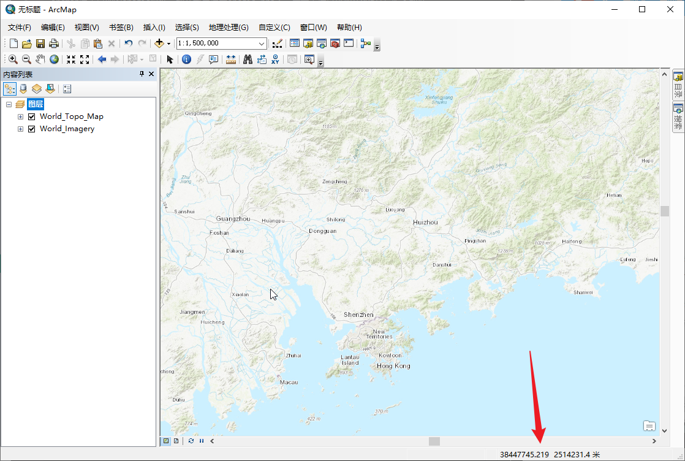The width and height of the screenshot is (685, 461).
Task: Select the Pan hand tool
Action: coord(40,59)
